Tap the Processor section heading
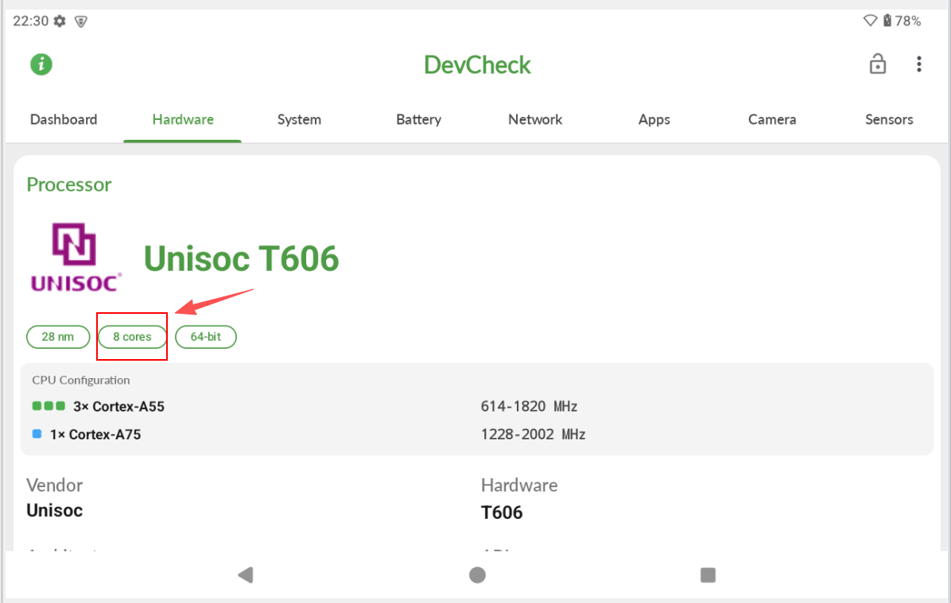Image resolution: width=951 pixels, height=603 pixels. point(69,184)
